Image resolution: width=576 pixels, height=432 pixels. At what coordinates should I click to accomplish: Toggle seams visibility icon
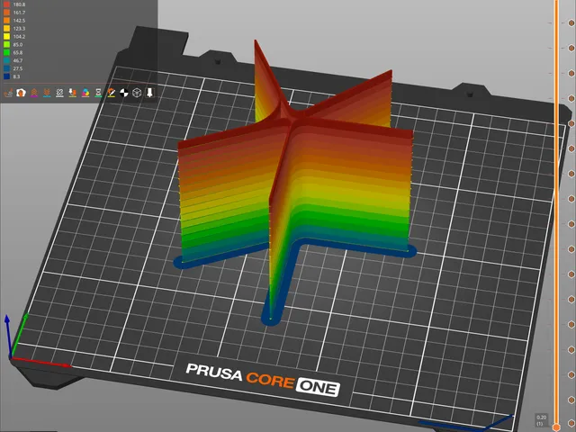tap(59, 93)
